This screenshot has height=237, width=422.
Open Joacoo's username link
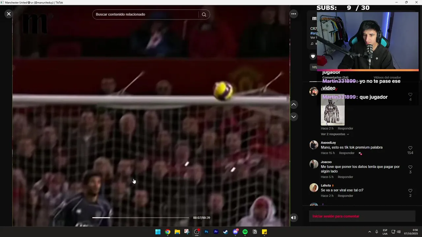326,162
